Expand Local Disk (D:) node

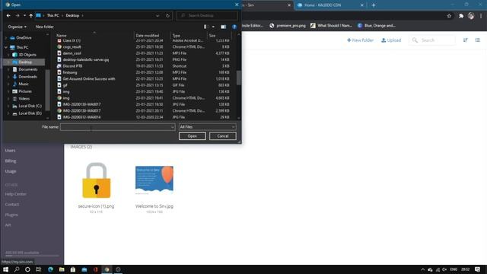(x=8, y=113)
